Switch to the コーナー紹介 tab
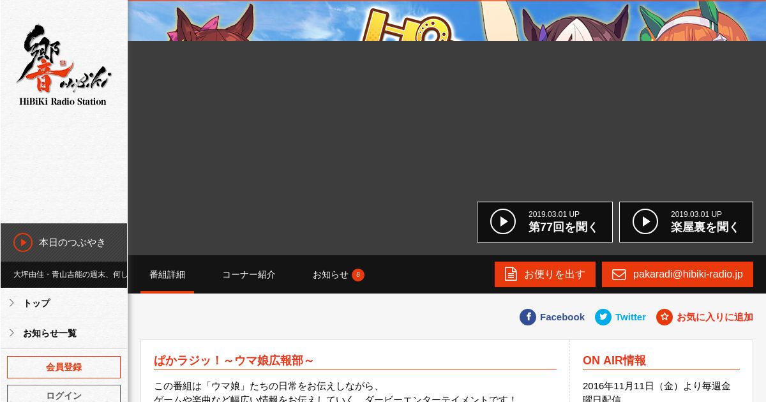Screen dimensions: 766x402 249,274
